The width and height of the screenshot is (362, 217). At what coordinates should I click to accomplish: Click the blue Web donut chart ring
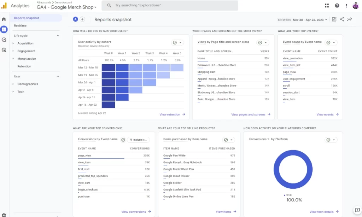(x=293, y=169)
